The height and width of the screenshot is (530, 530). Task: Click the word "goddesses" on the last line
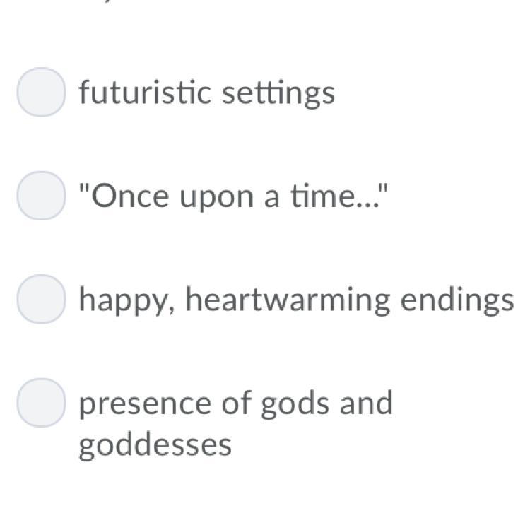coord(155,445)
